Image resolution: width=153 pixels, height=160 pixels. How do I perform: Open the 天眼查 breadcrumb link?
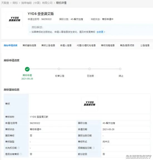click(5, 3)
